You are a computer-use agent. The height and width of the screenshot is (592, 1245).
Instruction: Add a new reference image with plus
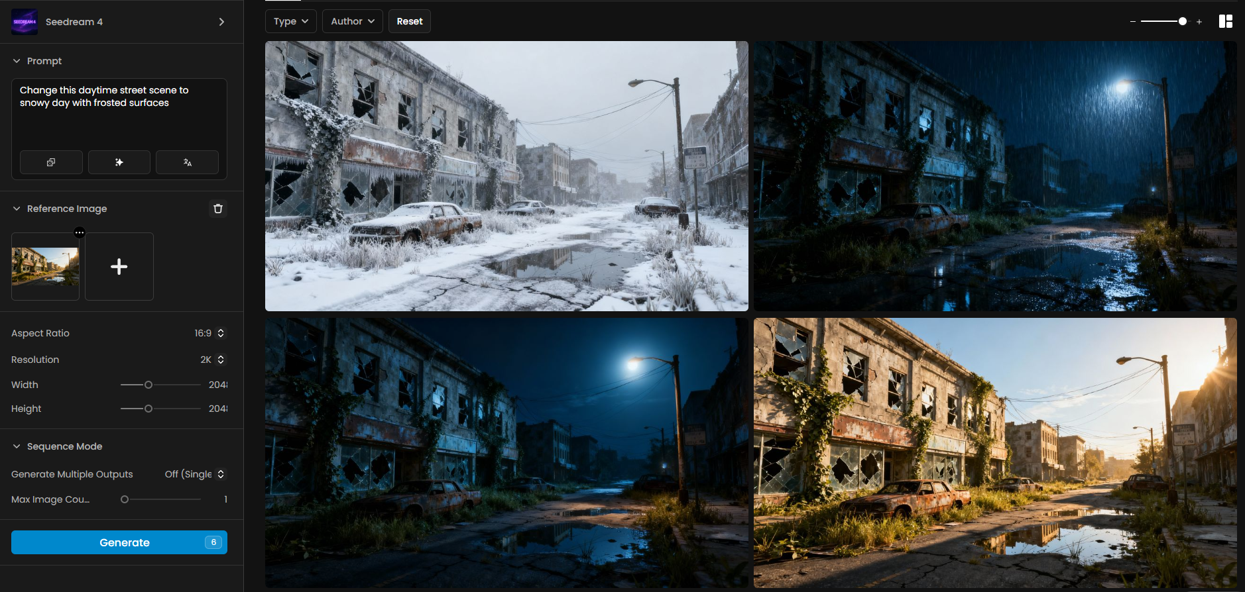[x=119, y=267]
